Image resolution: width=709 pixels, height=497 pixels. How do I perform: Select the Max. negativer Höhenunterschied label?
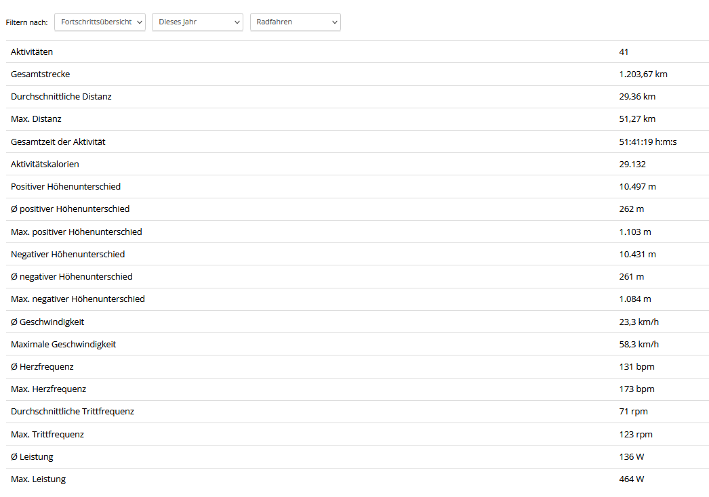[x=78, y=299]
